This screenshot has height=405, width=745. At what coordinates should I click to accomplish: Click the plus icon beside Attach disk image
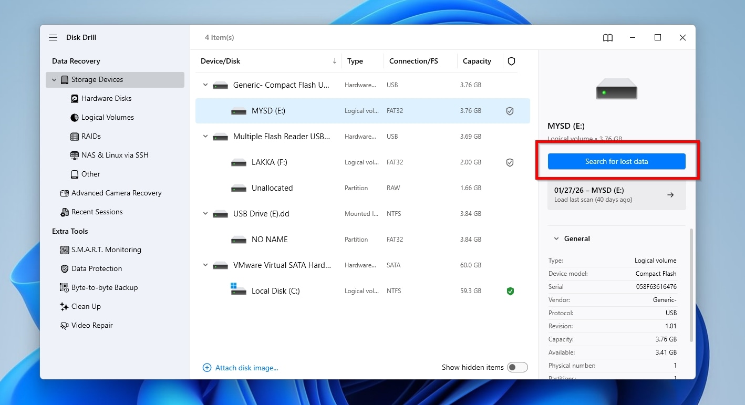click(x=207, y=368)
